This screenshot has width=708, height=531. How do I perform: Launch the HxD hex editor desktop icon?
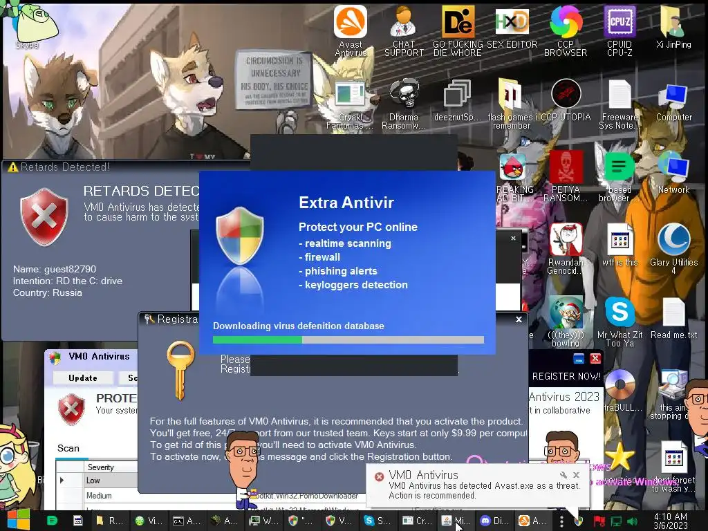coord(512,26)
